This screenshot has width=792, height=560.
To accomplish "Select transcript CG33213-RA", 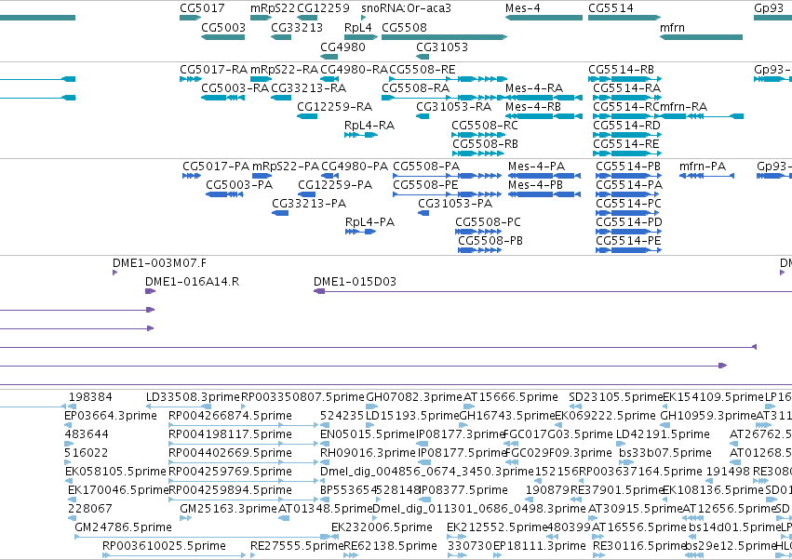I will click(281, 98).
